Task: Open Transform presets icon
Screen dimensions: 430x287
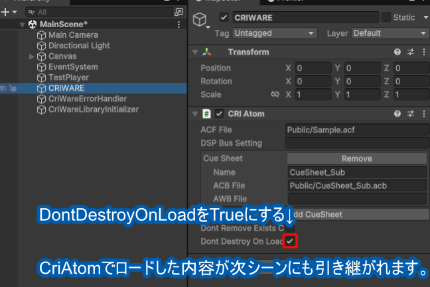Action: [411, 52]
